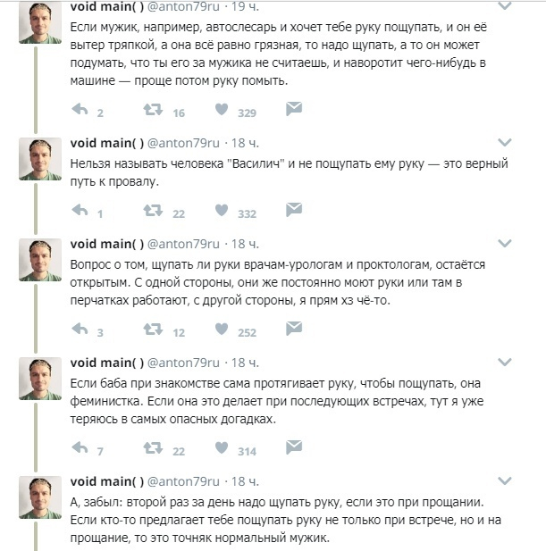Like the tweet with 252 likes
The width and height of the screenshot is (546, 551).
[x=221, y=330]
